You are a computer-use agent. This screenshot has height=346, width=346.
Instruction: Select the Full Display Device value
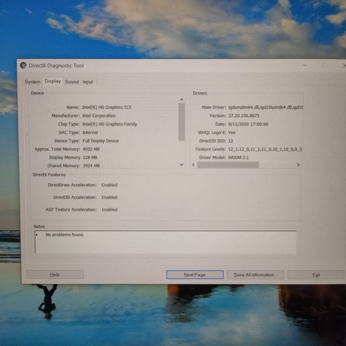101,141
